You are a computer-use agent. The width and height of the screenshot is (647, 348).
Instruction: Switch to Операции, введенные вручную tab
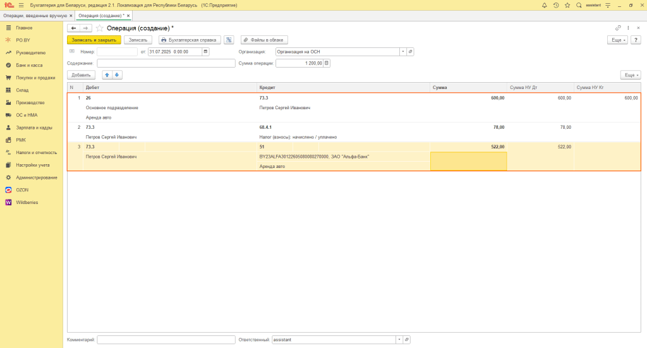[x=35, y=16]
